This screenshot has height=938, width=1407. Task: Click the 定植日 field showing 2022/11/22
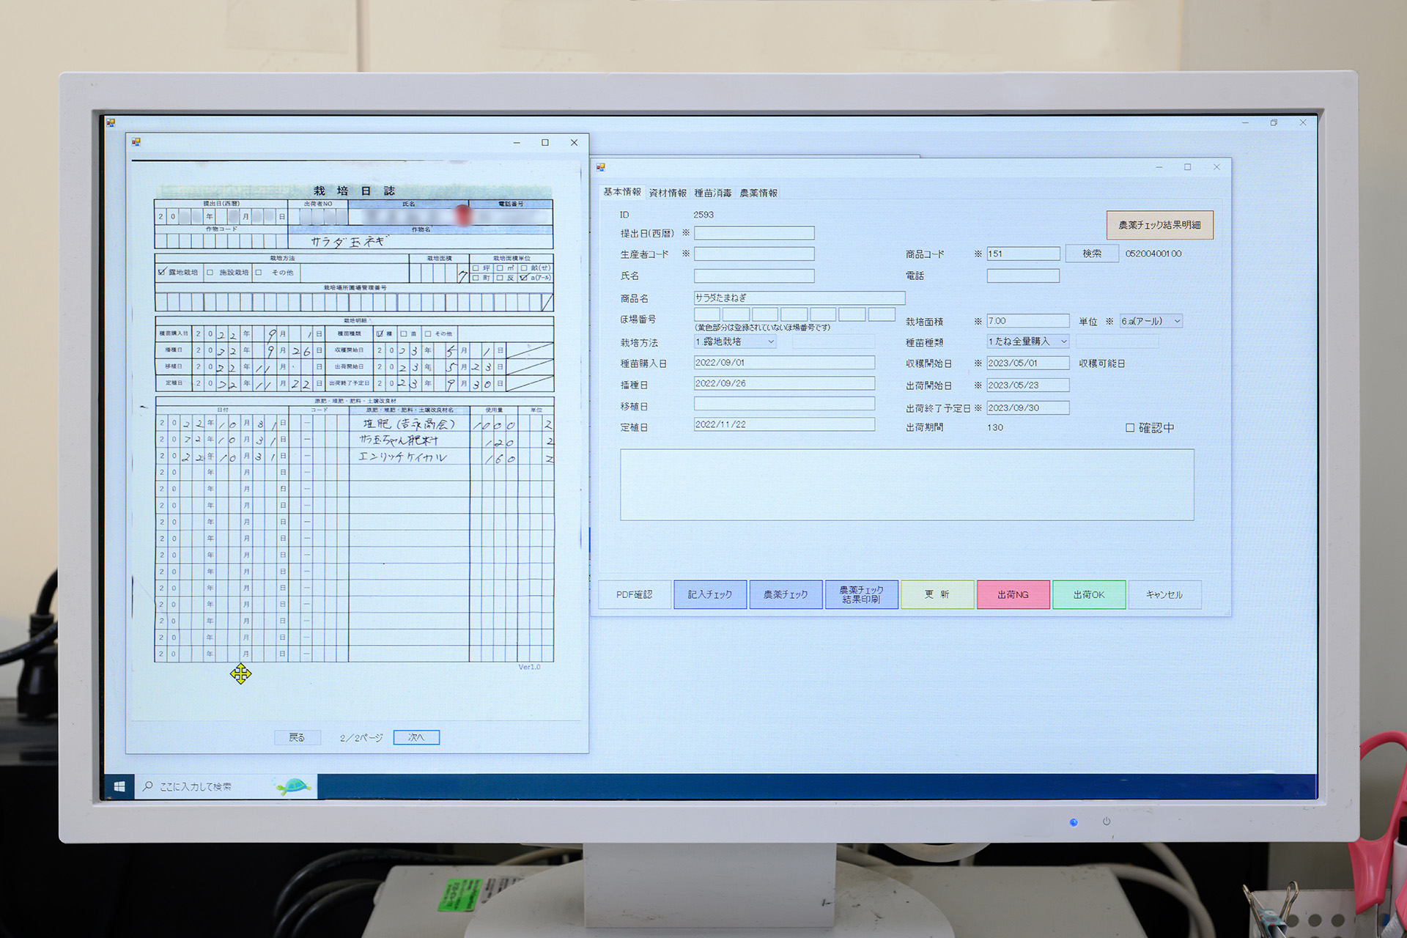[784, 424]
